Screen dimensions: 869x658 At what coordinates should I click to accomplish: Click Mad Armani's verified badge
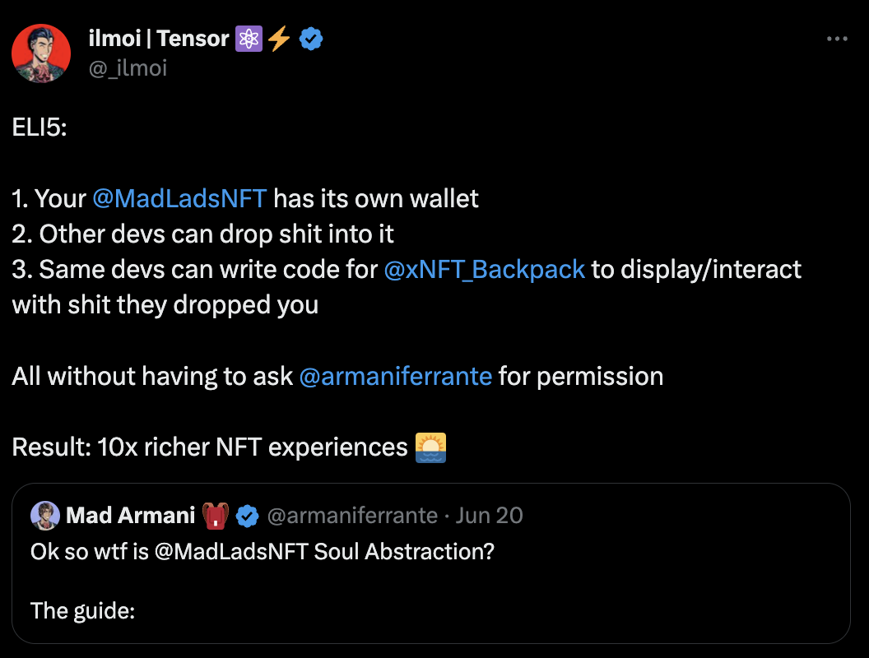tap(248, 517)
